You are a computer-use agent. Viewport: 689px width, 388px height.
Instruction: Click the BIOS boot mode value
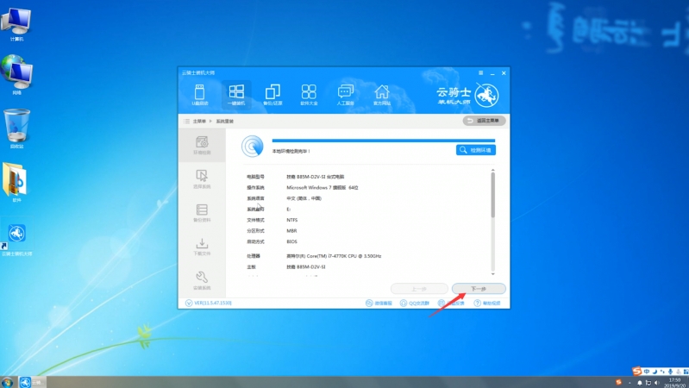[291, 241]
